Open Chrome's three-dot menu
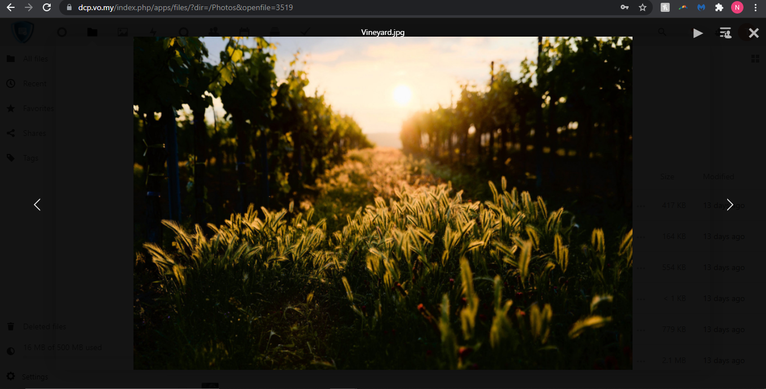Image resolution: width=766 pixels, height=389 pixels. tap(755, 8)
